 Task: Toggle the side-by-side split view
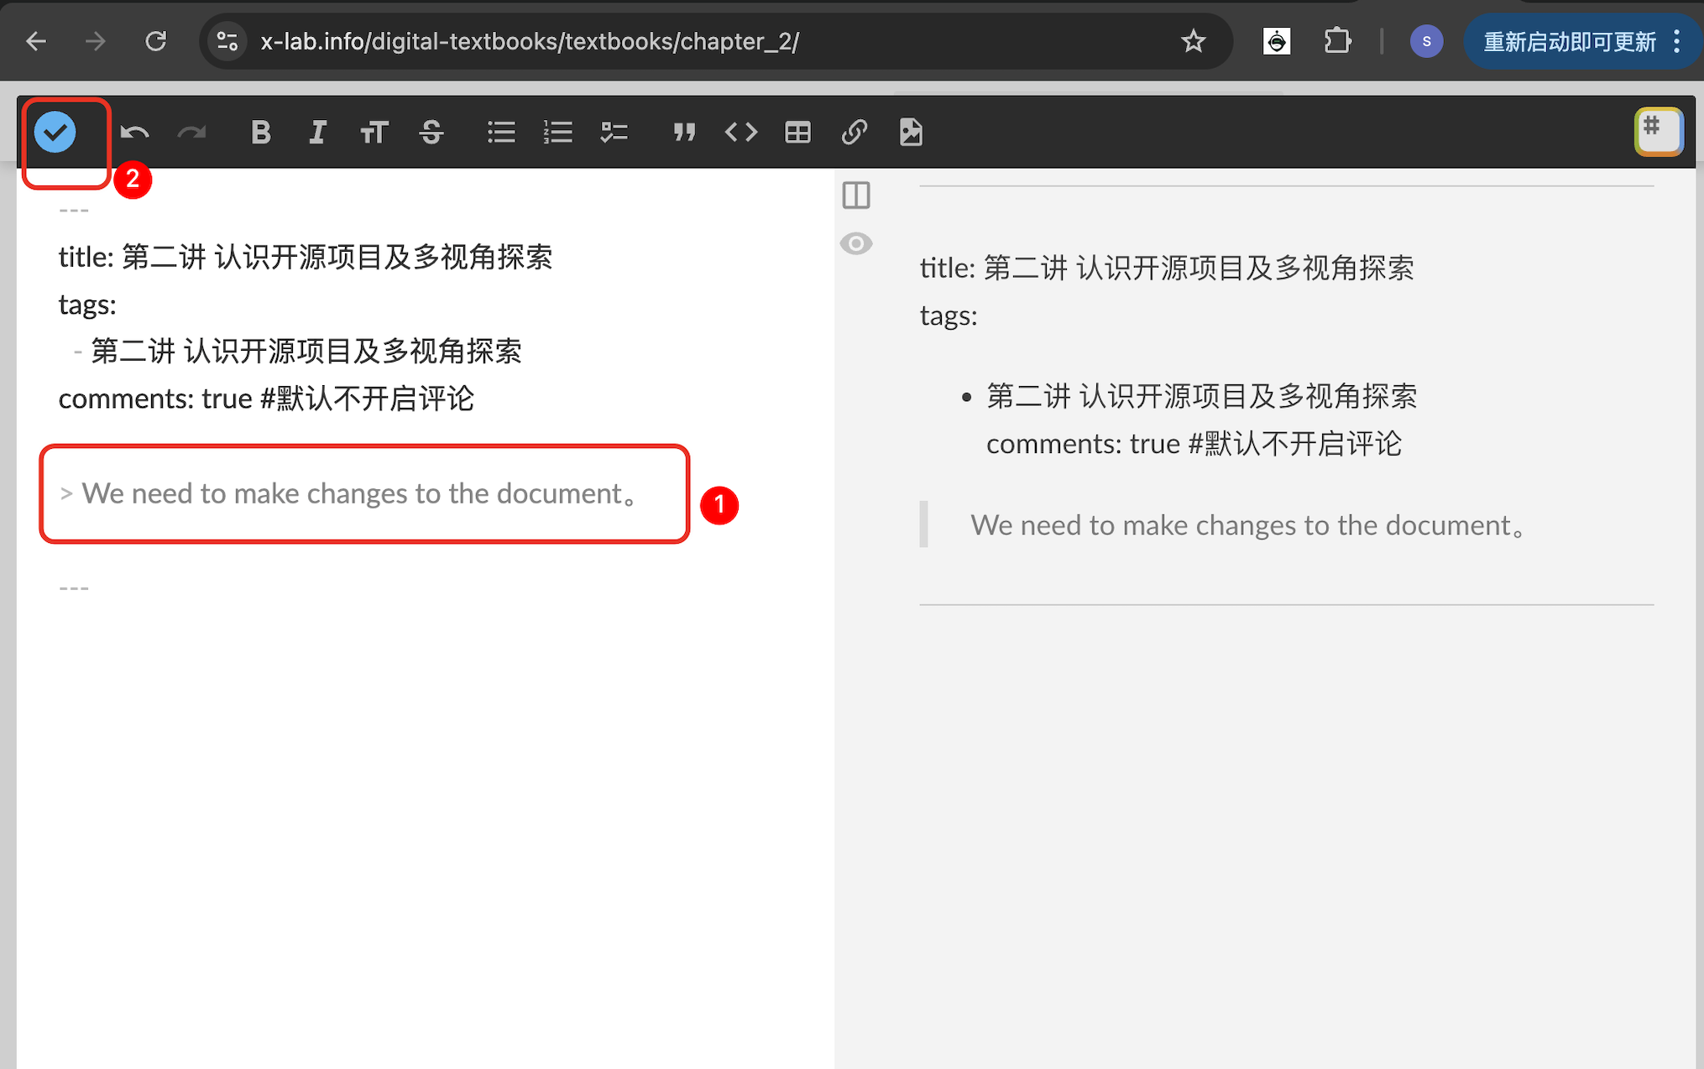coord(856,195)
